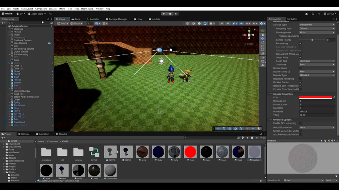The width and height of the screenshot is (339, 190).
Task: Select the Move tool in scene
Action: point(263,39)
